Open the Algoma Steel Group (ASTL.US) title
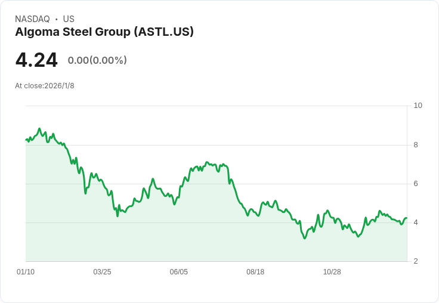This screenshot has height=303, width=439. tap(104, 32)
